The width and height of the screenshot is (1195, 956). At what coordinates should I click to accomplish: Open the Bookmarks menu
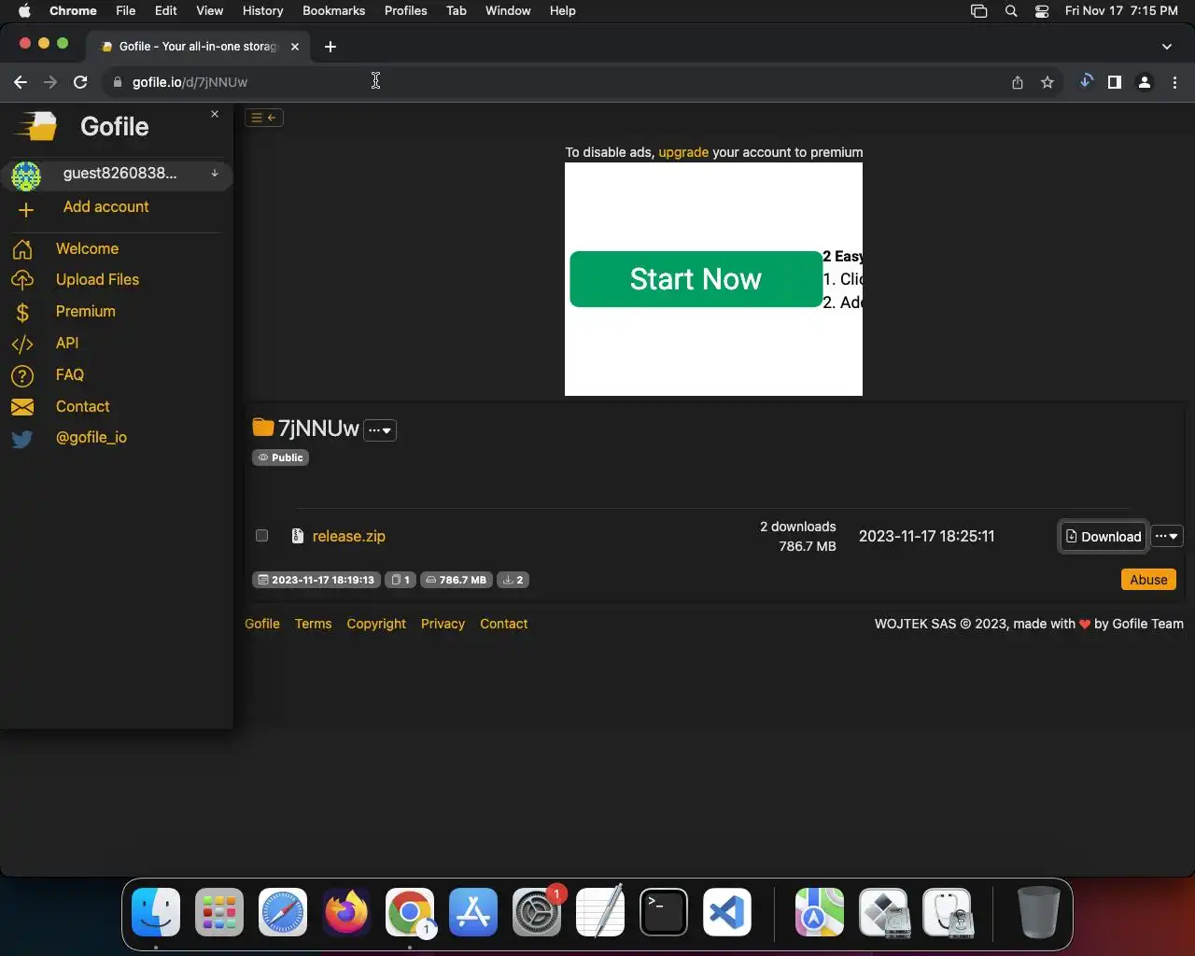click(333, 11)
